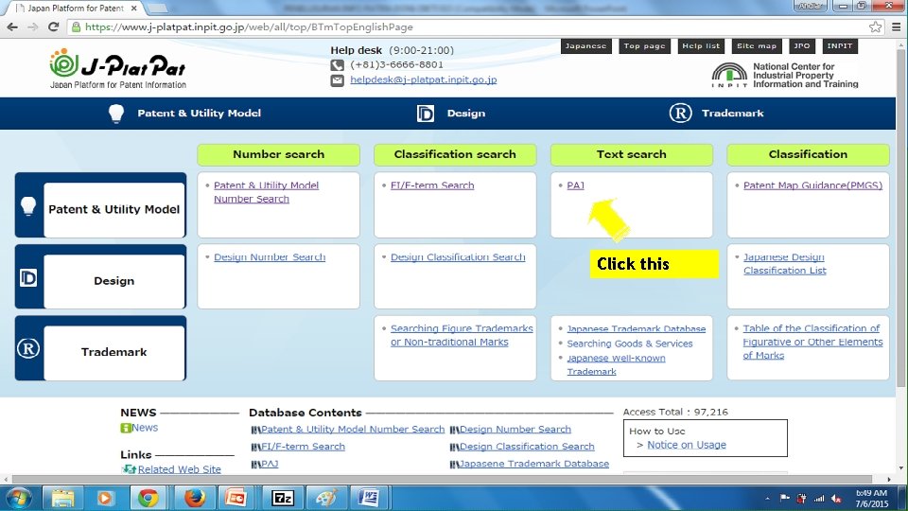This screenshot has width=908, height=511.
Task: Select the Japan Platform for Patent tab
Action: coord(76,9)
